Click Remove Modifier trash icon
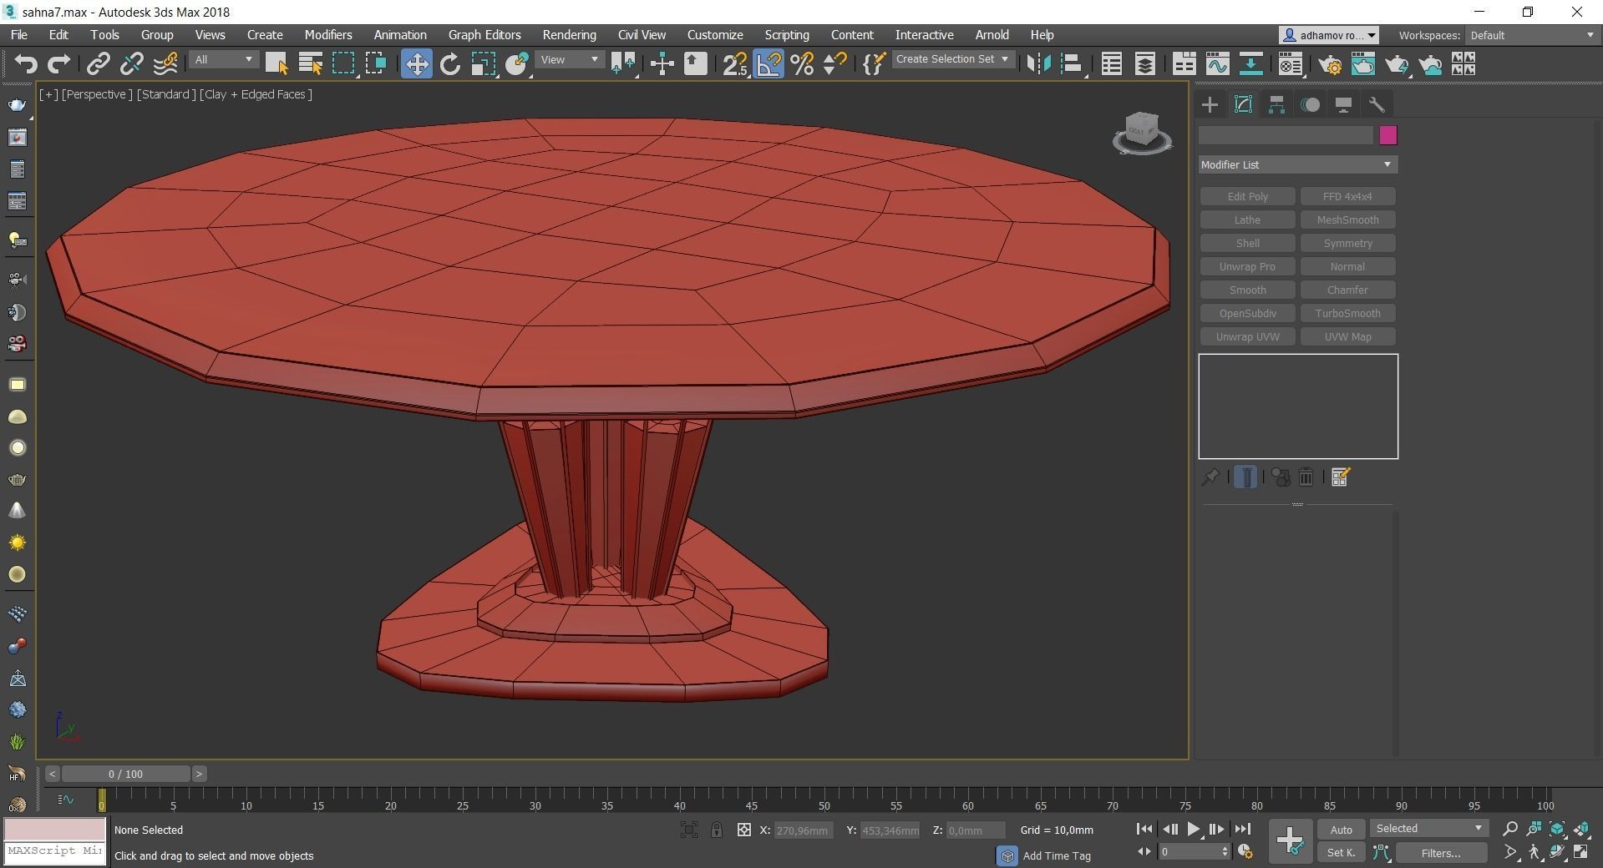The image size is (1603, 868). point(1306,477)
